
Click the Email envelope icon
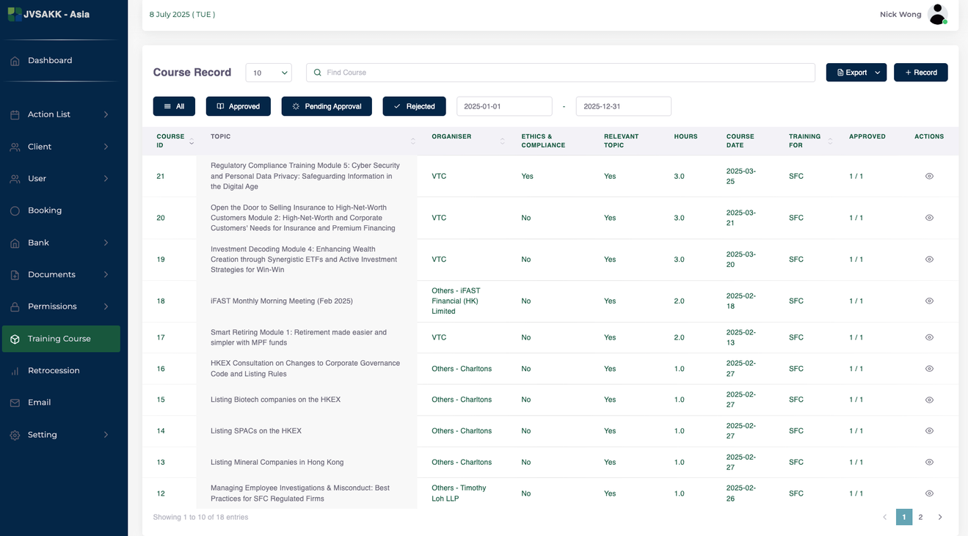pos(15,403)
